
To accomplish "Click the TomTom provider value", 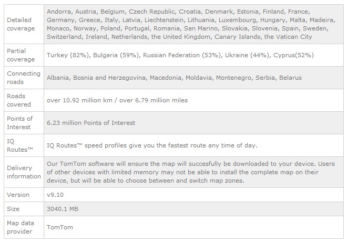I will (x=60, y=227).
